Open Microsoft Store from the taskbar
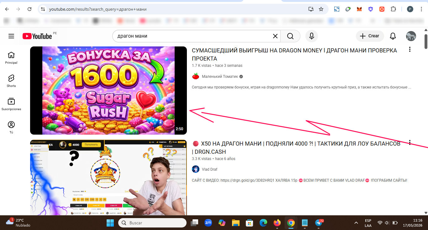Image resolution: width=428 pixels, height=230 pixels. tap(250, 223)
